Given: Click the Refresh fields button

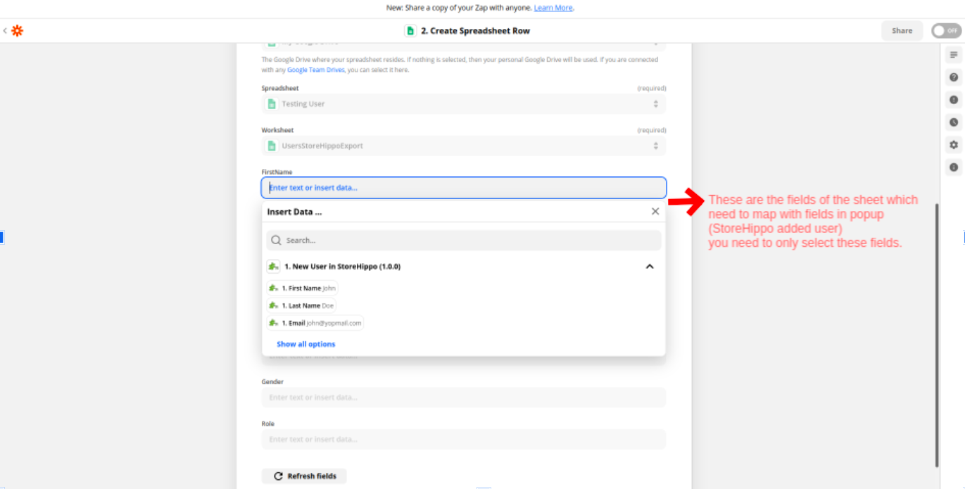Looking at the screenshot, I should [304, 476].
